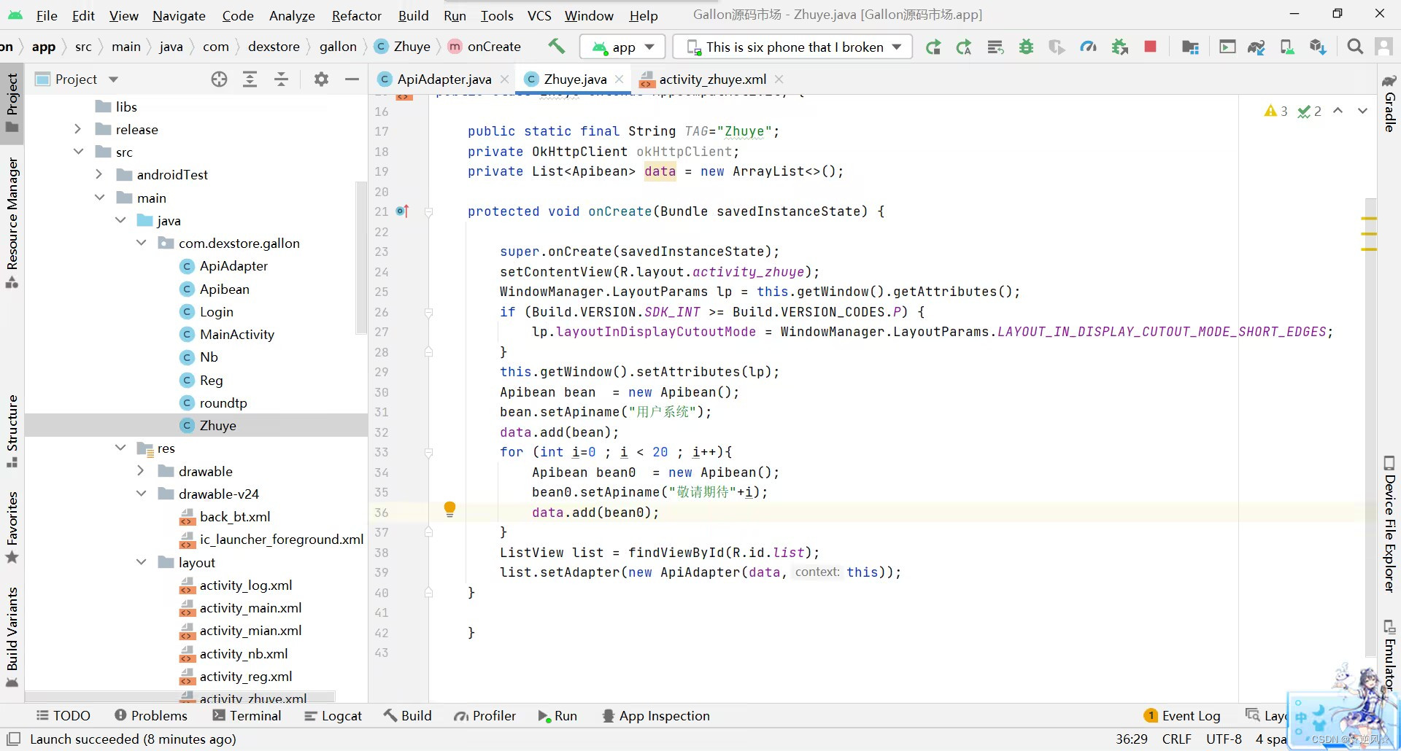This screenshot has height=751, width=1401.
Task: Open Project Structure icon in toolbar
Action: pyautogui.click(x=1190, y=47)
